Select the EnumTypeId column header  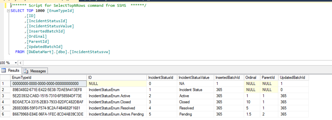(x=49, y=77)
